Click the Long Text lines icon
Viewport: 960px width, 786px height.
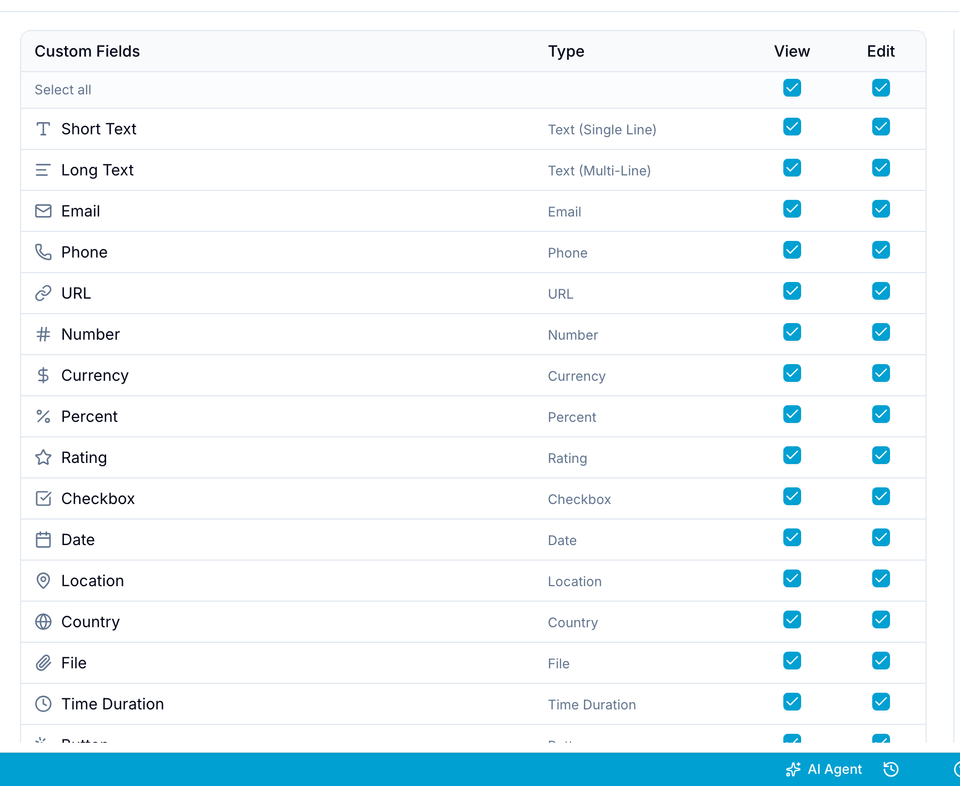(x=43, y=170)
